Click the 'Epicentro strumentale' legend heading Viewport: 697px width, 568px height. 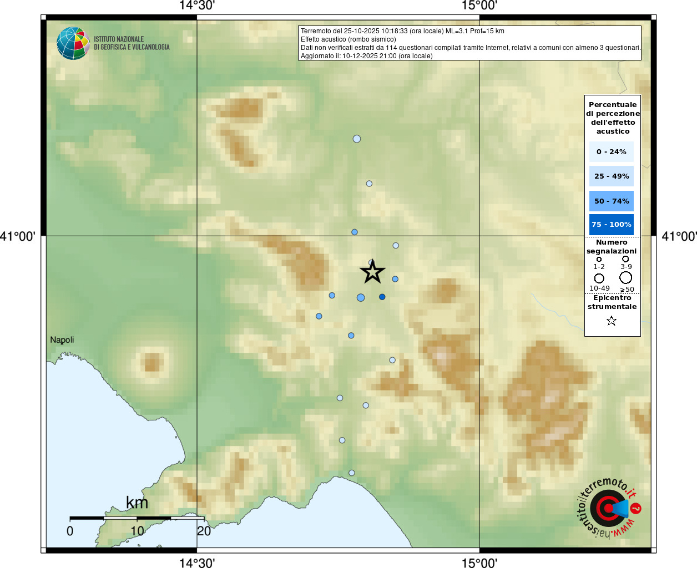[612, 302]
